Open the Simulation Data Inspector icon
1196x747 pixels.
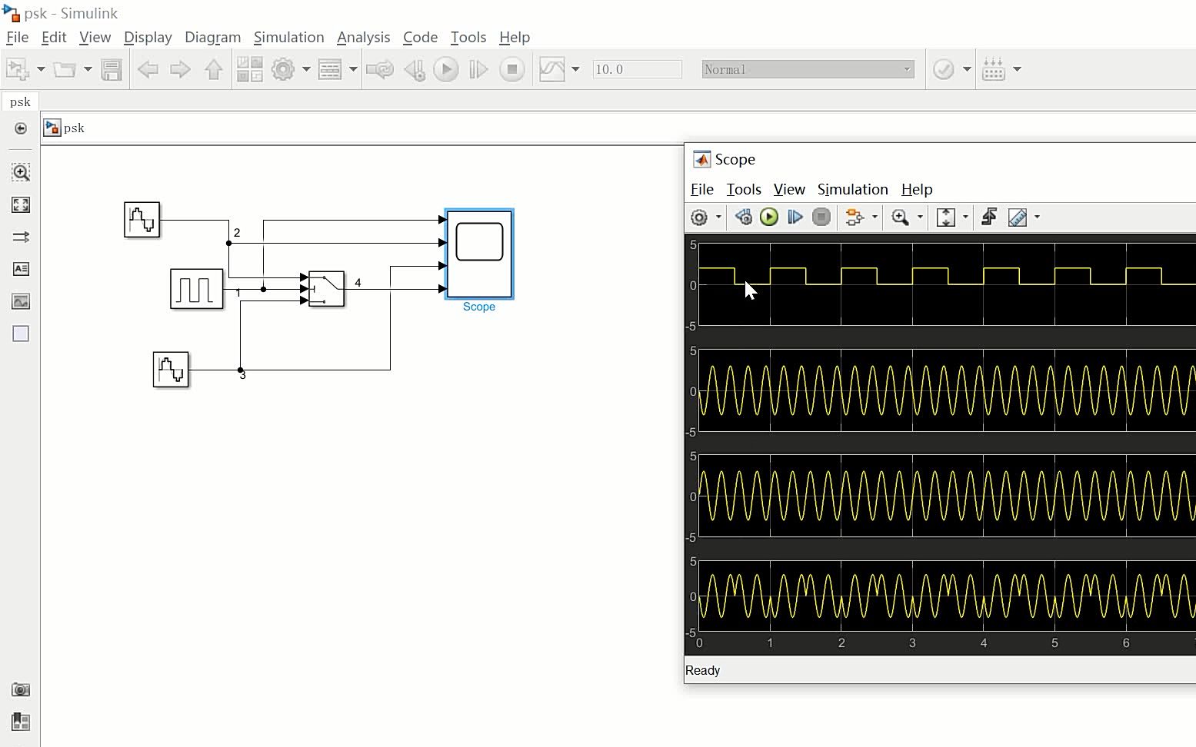coord(552,69)
